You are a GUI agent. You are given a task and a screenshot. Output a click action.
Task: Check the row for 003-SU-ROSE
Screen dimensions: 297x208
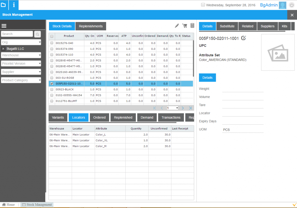click(x=52, y=78)
